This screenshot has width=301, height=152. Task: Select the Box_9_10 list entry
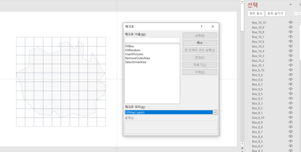point(258,70)
